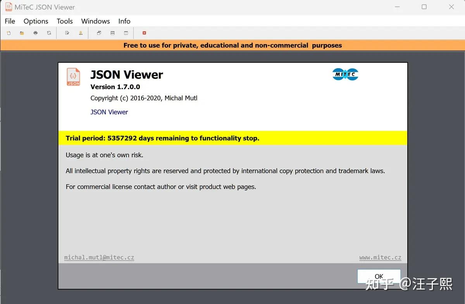Viewport: 465px width, 304px height.
Task: Open the Tools menu
Action: (x=64, y=21)
